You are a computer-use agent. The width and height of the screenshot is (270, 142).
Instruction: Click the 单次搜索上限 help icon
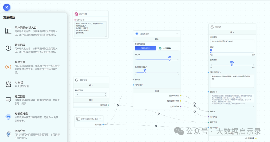click(146, 67)
